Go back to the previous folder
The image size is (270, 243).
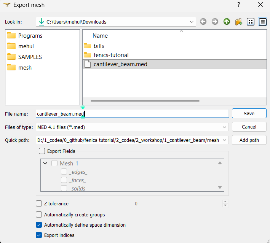click(x=203, y=22)
